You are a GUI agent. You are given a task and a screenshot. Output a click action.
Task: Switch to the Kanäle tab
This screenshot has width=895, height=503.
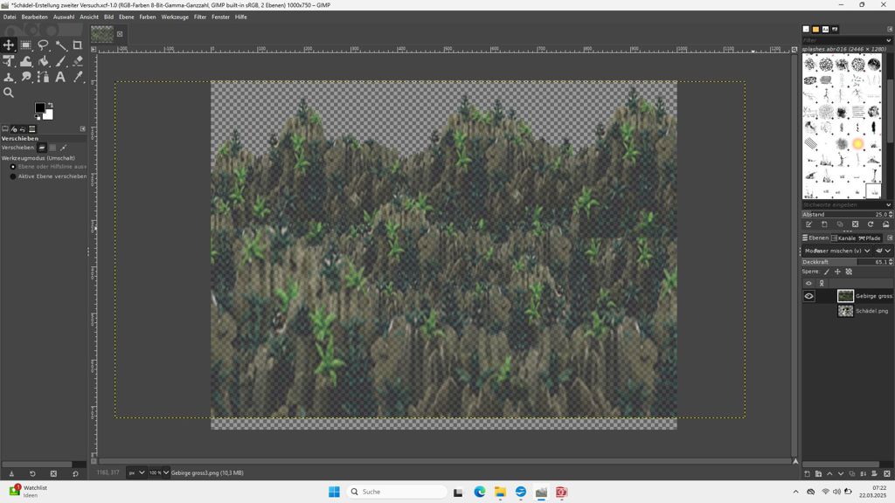pyautogui.click(x=843, y=238)
